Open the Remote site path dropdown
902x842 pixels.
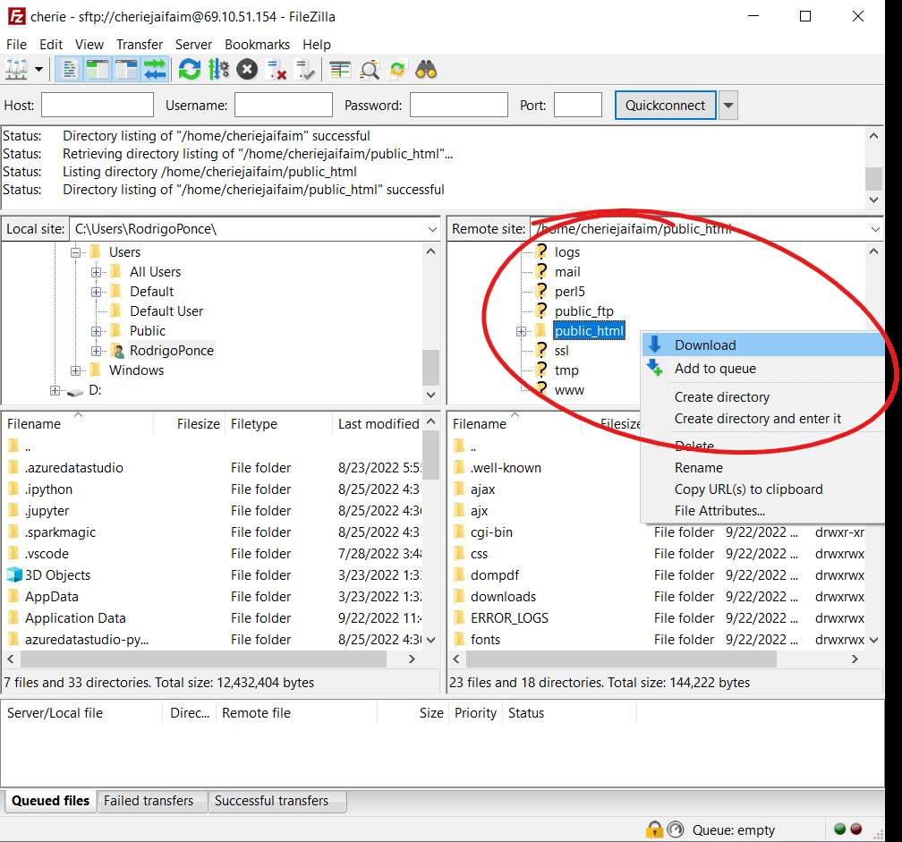click(875, 229)
